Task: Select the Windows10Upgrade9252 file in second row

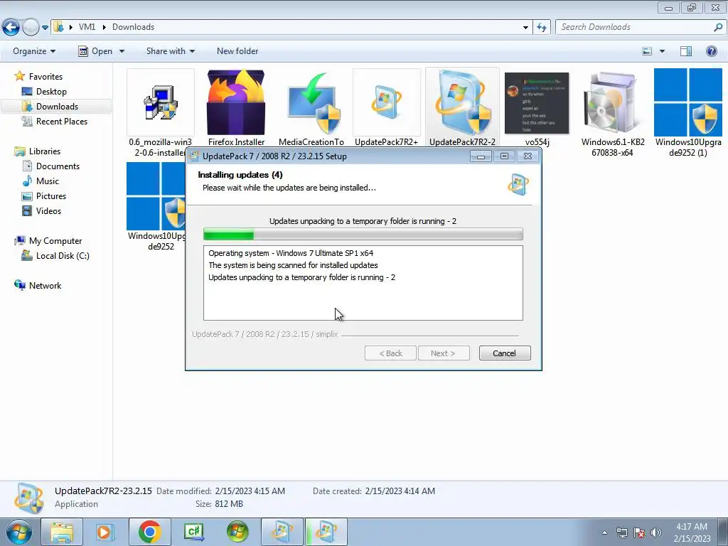Action: click(156, 196)
